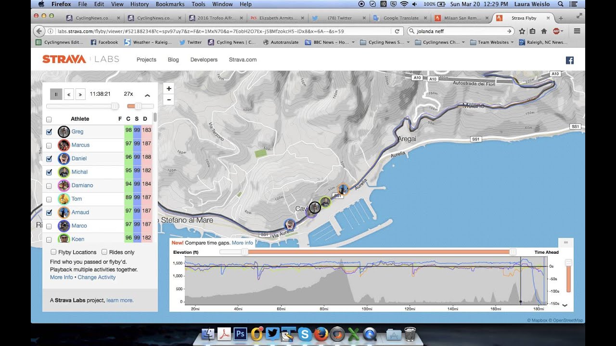
Task: Enable Flyby Locations checkbox
Action: coord(53,252)
